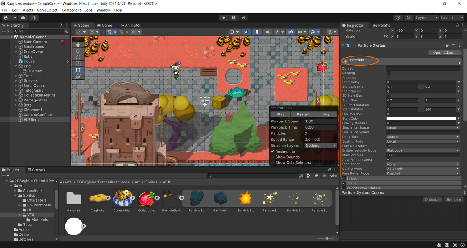
Task: Open the Component menu
Action: pos(71,10)
